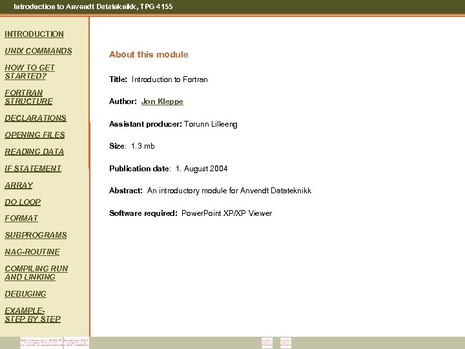Select the ARRAY sidebar link
465x349 pixels.
(x=19, y=185)
